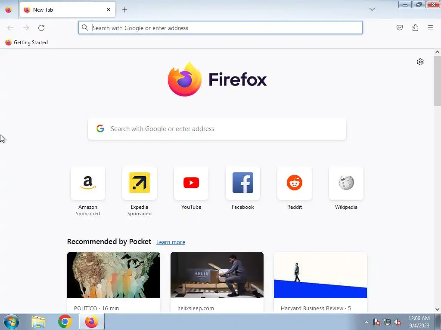Open the Action Center flag icon

(377, 322)
